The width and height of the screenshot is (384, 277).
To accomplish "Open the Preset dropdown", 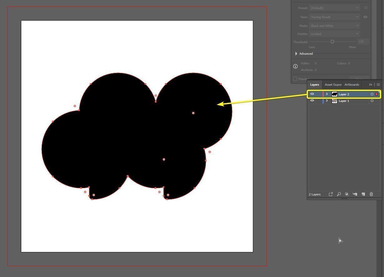I will [334, 8].
